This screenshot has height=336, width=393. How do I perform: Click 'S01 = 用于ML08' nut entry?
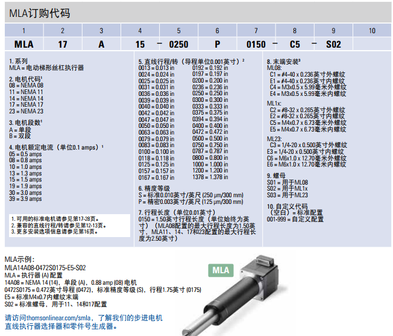[288, 182]
